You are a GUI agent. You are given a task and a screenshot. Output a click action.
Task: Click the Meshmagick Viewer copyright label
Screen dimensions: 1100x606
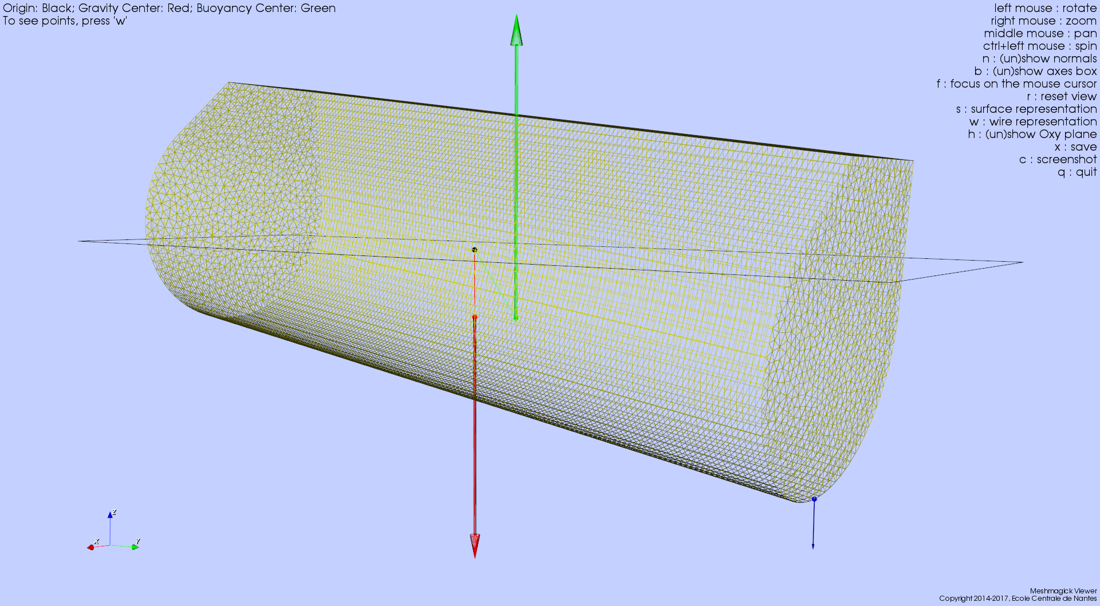pos(1017,595)
